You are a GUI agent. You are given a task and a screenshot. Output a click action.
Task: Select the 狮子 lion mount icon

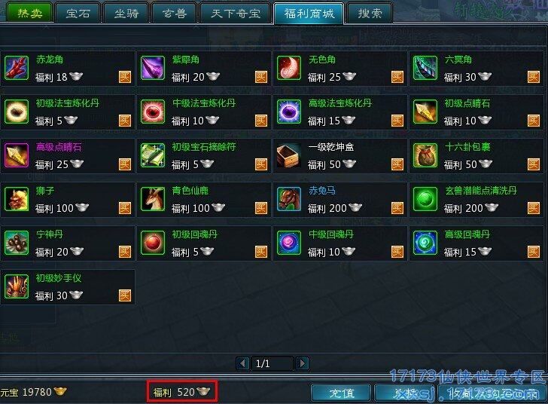tap(17, 199)
